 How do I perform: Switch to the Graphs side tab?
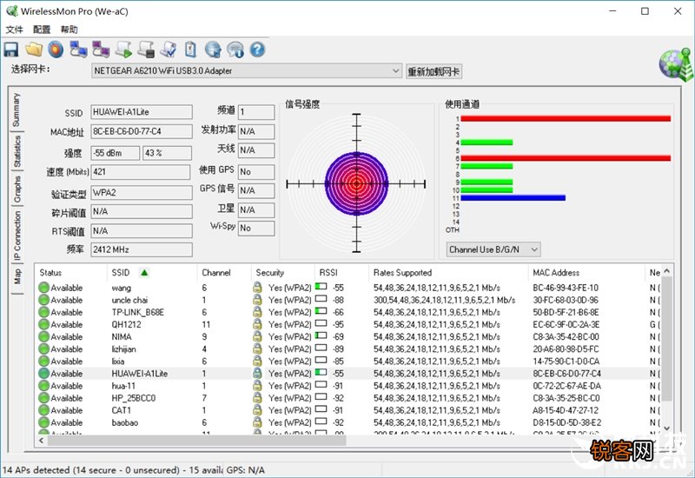[17, 189]
